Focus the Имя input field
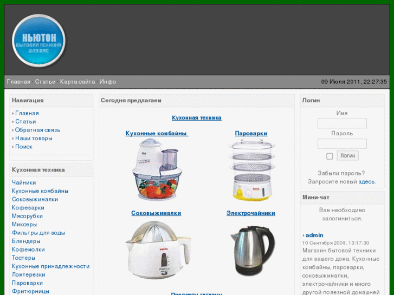394x295 pixels. [342, 123]
